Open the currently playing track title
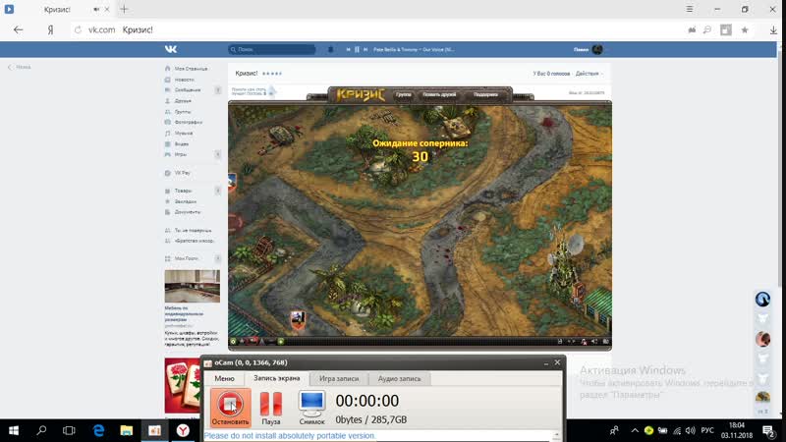 click(x=414, y=50)
